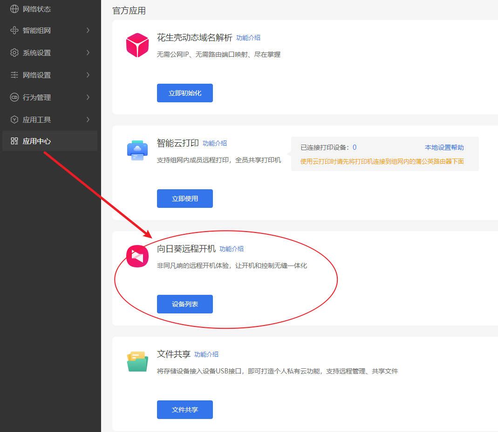
Task: Click the 文件共享 card title
Action: 173,354
